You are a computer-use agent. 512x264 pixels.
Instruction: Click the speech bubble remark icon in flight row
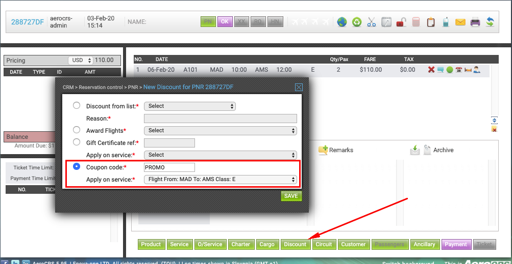[441, 70]
